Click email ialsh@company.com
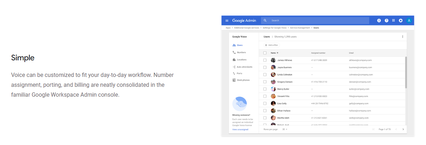 (359, 118)
